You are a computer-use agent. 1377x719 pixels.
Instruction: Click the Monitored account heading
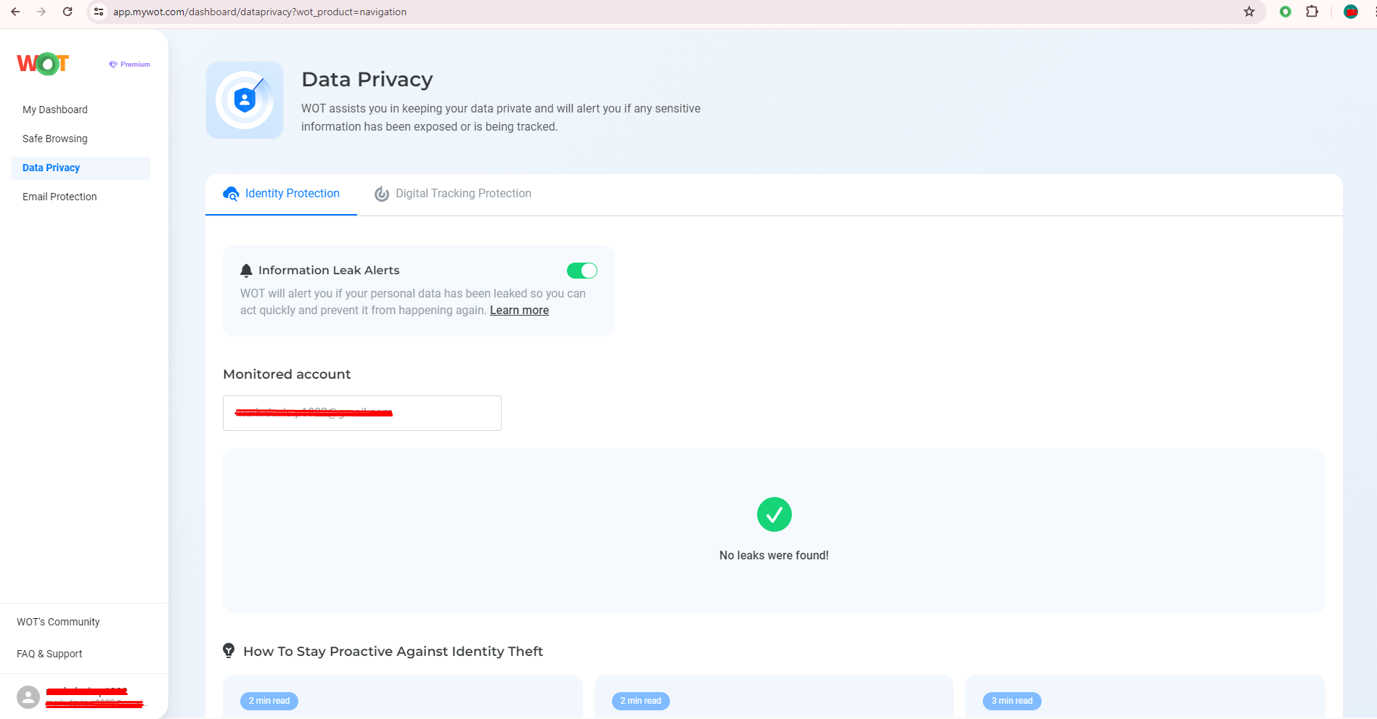click(x=287, y=374)
